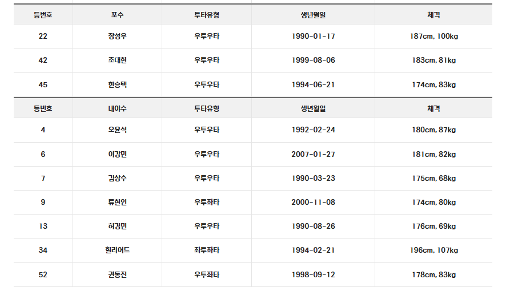Click player name 장성우

117,36
